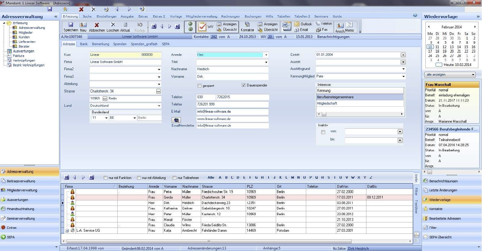Click the globe button below the E-Mail label
The width and height of the screenshot is (482, 251).
click(x=176, y=120)
